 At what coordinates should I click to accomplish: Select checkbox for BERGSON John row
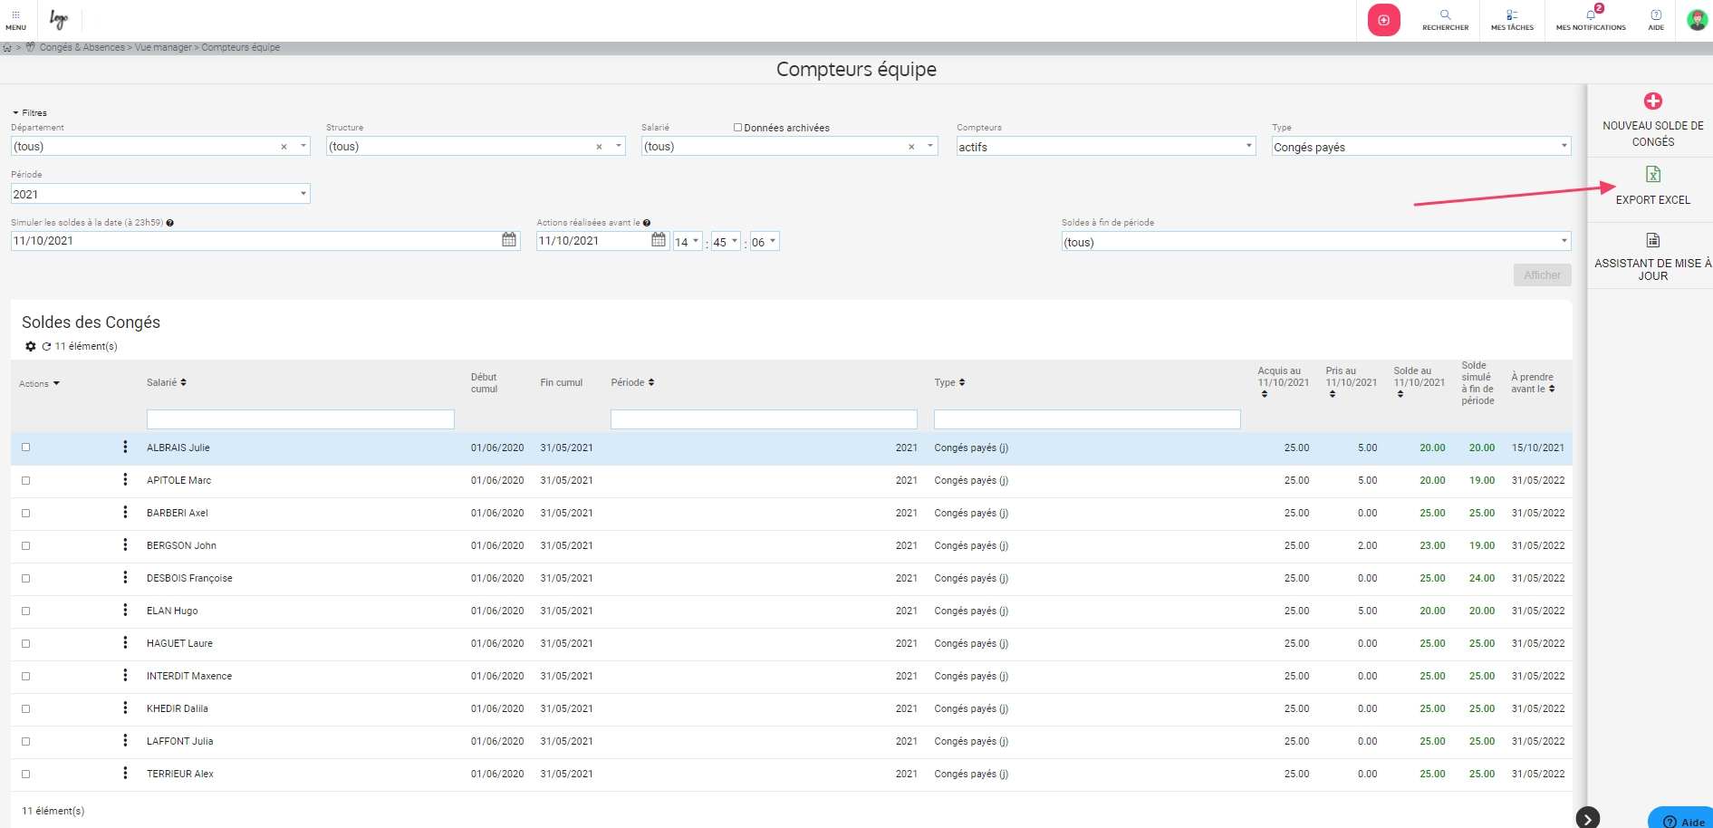[x=26, y=545]
